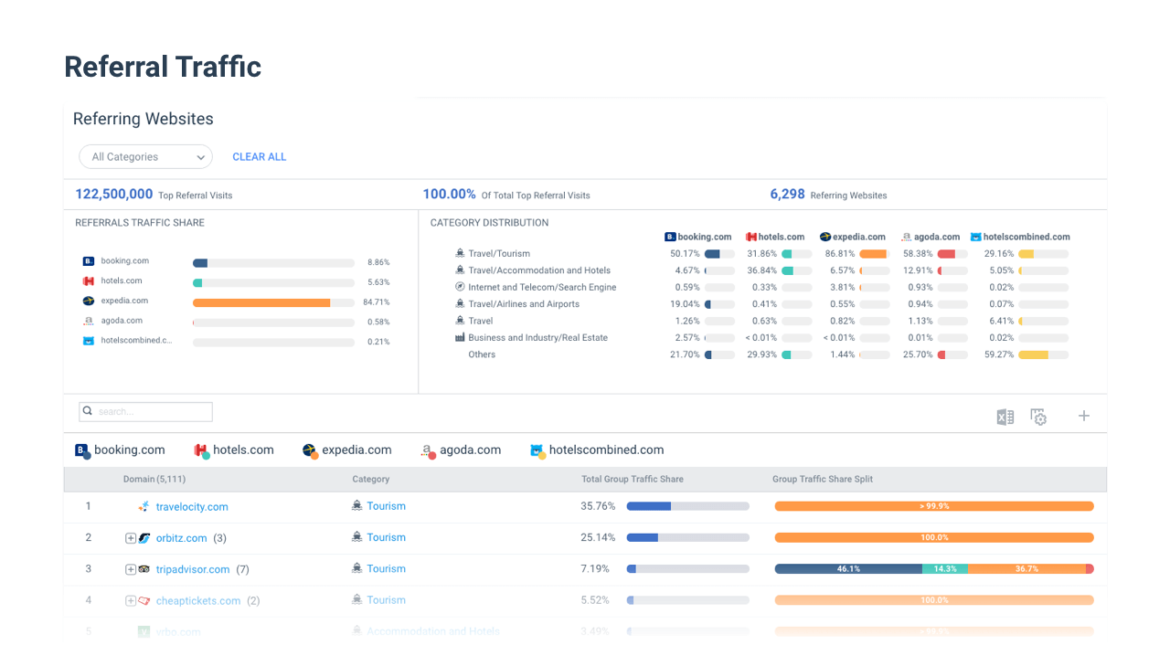
Task: Click Travel/Accommodation and Hotels row label
Action: pos(539,270)
